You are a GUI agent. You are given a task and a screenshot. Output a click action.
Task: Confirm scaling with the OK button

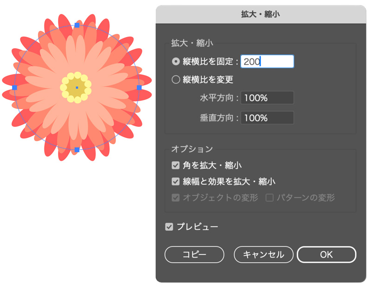[x=326, y=254]
